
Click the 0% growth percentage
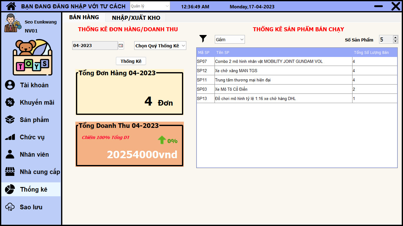(x=172, y=141)
